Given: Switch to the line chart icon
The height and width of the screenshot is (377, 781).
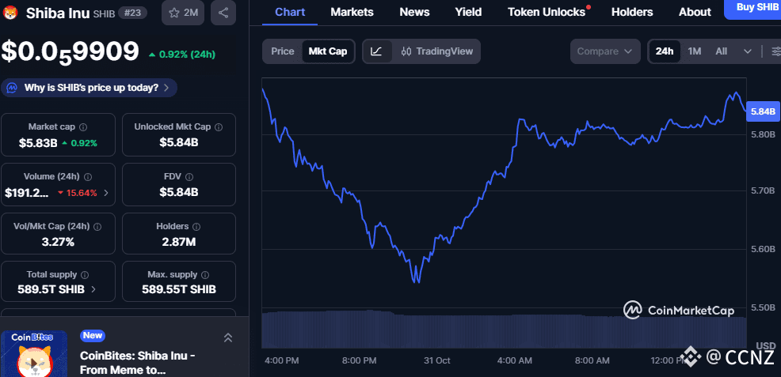Looking at the screenshot, I should click(377, 51).
